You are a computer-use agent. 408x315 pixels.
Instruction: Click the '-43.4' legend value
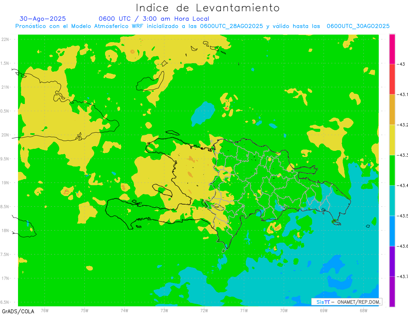click(402, 186)
